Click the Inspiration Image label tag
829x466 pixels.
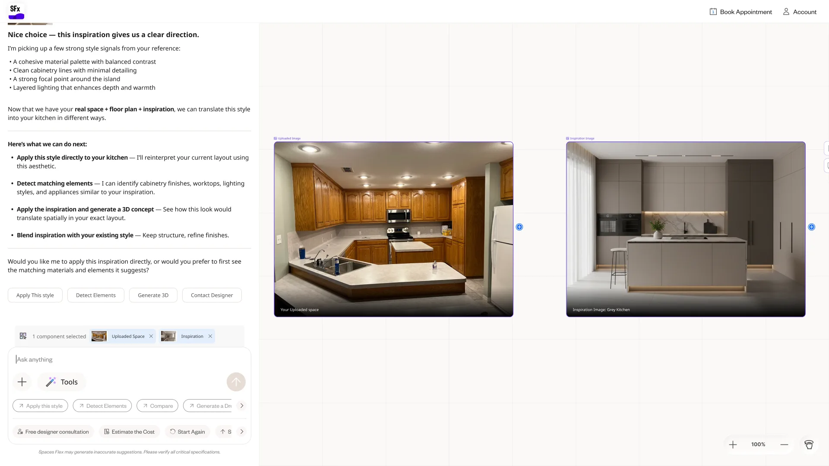point(580,139)
